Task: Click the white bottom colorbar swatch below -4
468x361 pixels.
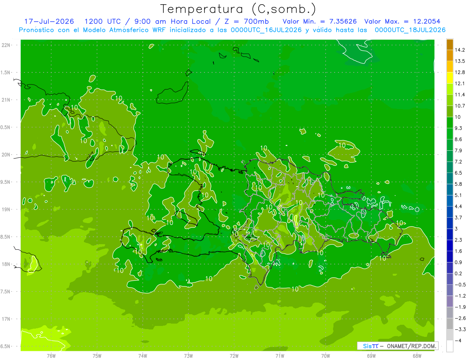Action: coord(450,346)
